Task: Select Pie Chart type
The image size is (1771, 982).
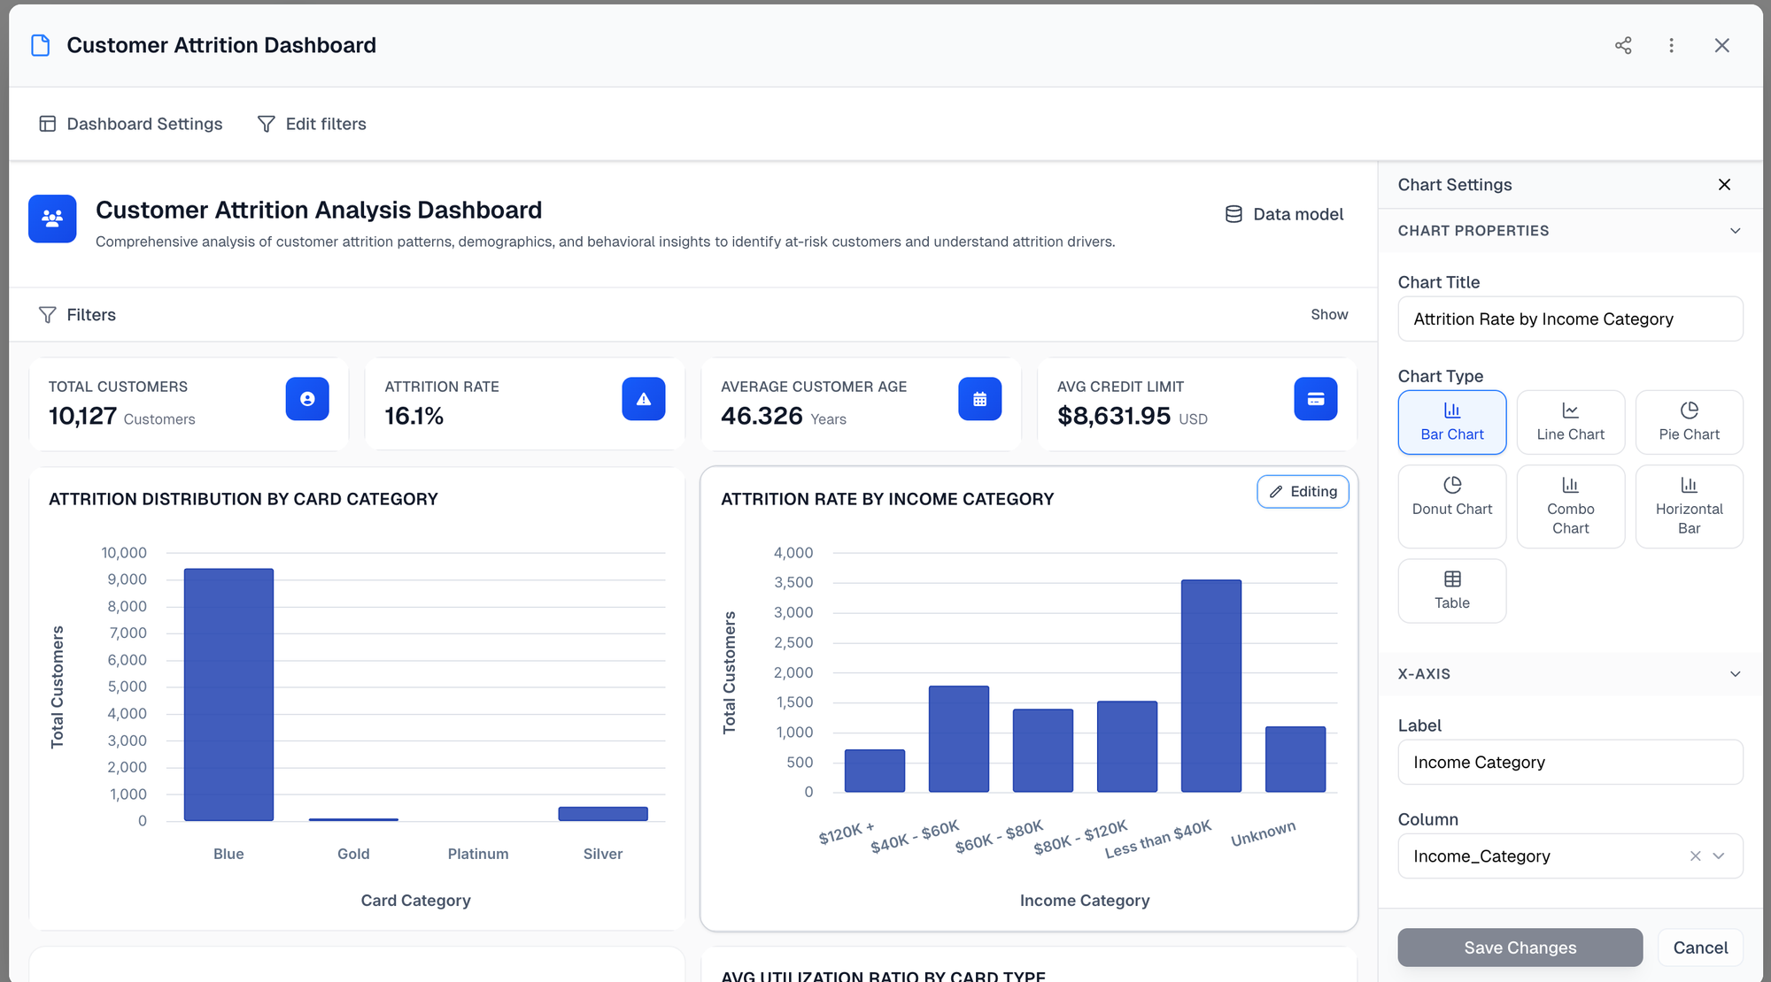Action: 1689,422
